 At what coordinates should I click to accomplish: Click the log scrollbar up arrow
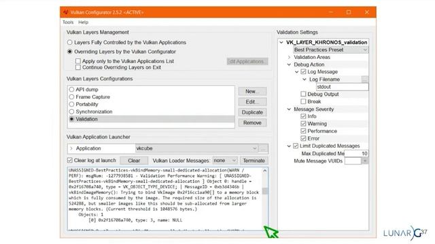(265, 171)
